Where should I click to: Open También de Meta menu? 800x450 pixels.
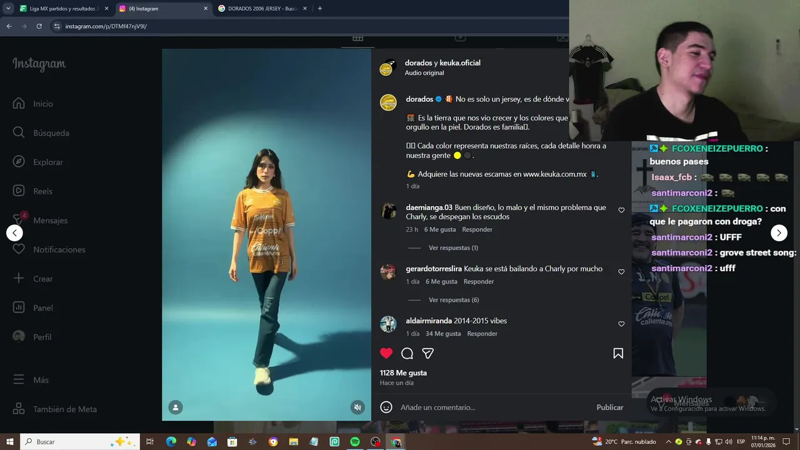coord(55,409)
